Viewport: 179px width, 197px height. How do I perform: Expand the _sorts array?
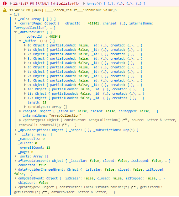click(x=15, y=156)
